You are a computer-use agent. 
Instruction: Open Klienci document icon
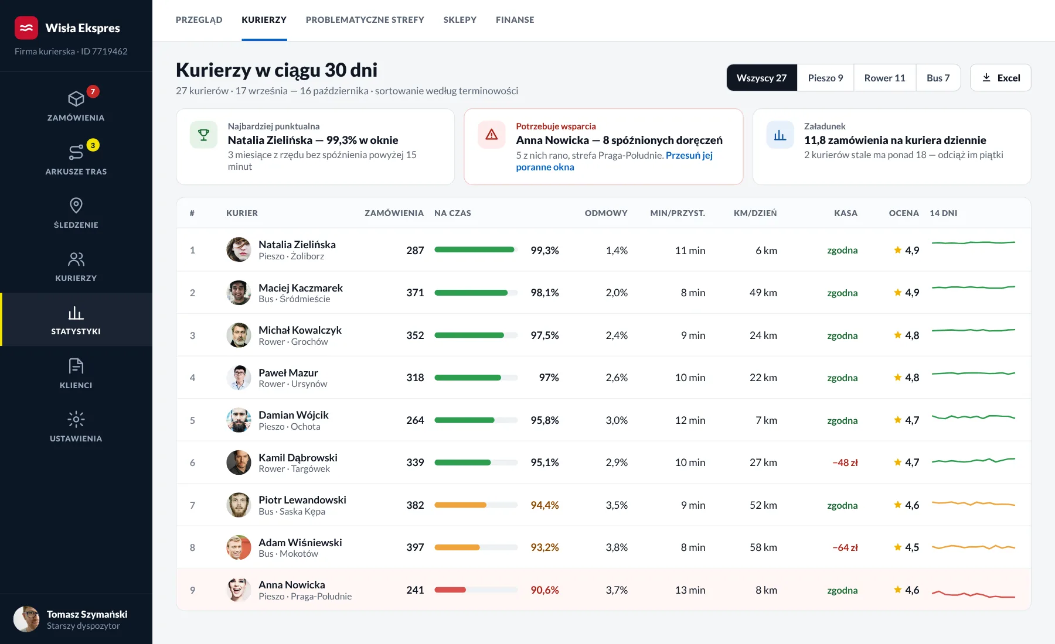click(x=76, y=366)
